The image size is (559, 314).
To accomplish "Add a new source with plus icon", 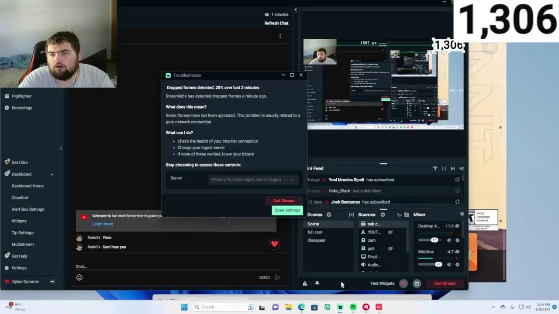I will (383, 215).
